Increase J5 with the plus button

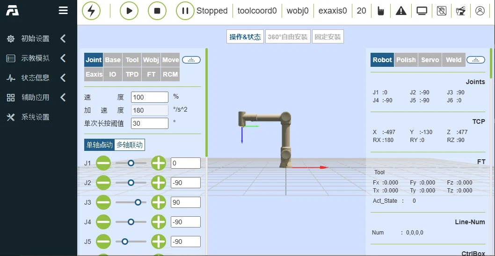(159, 242)
